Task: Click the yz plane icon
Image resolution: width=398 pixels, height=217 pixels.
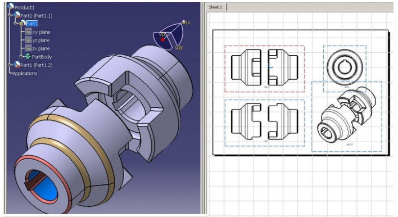Action: (29, 40)
